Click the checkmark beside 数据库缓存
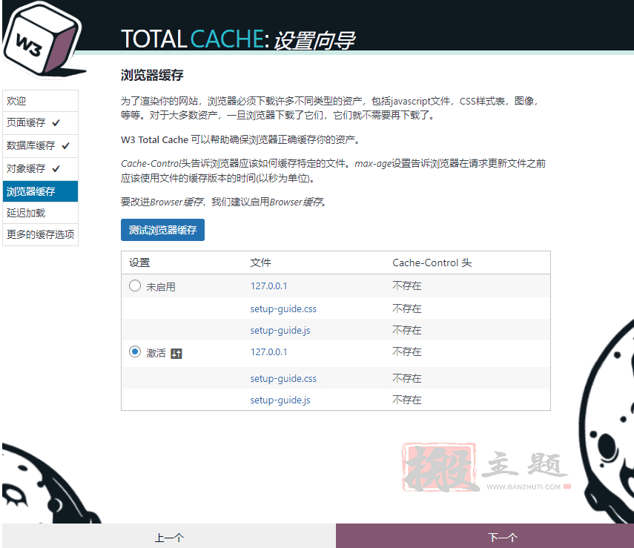The height and width of the screenshot is (548, 634). tap(65, 145)
